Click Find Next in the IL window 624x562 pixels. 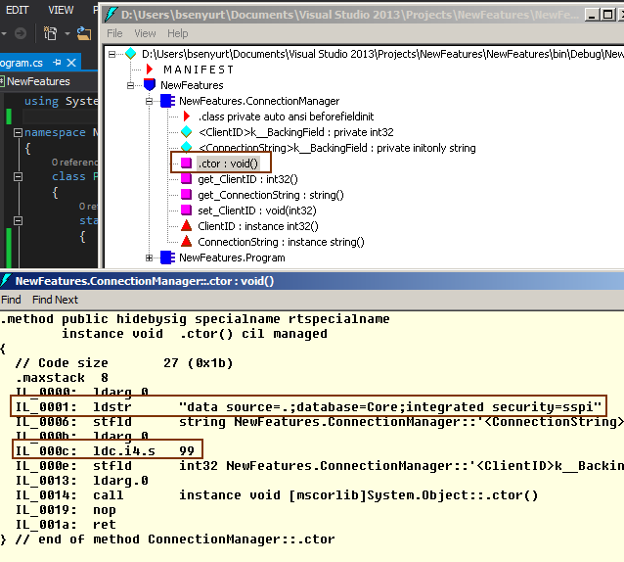(55, 300)
